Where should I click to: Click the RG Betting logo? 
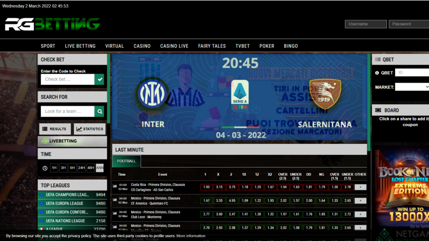[52, 24]
